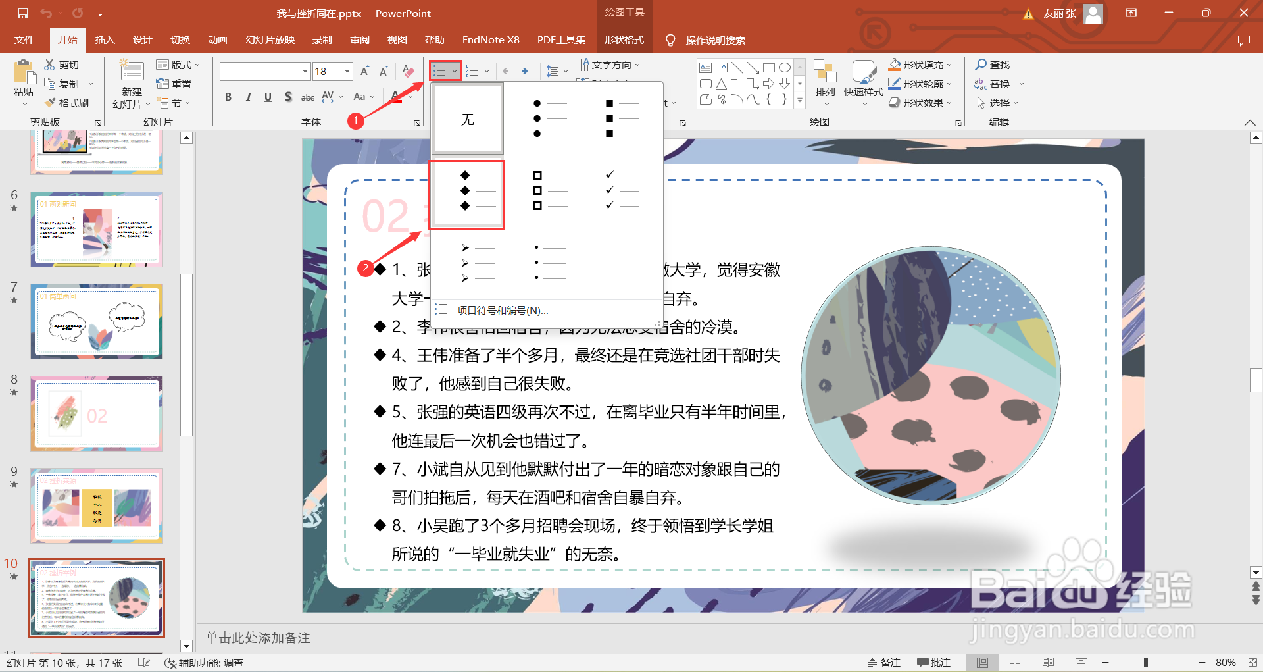Increase list indent level icon
1263x672 pixels.
click(x=528, y=71)
